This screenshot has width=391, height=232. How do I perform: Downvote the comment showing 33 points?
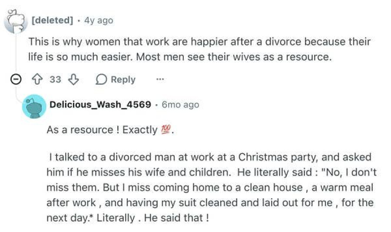click(x=73, y=80)
